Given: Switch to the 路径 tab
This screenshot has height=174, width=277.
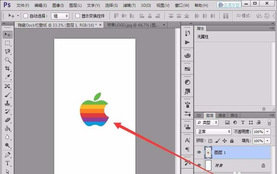Looking at the screenshot, I should point(234,116).
